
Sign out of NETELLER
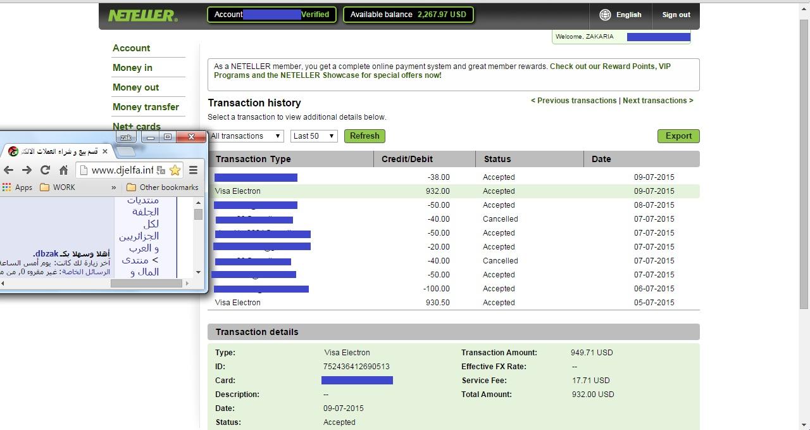(676, 15)
